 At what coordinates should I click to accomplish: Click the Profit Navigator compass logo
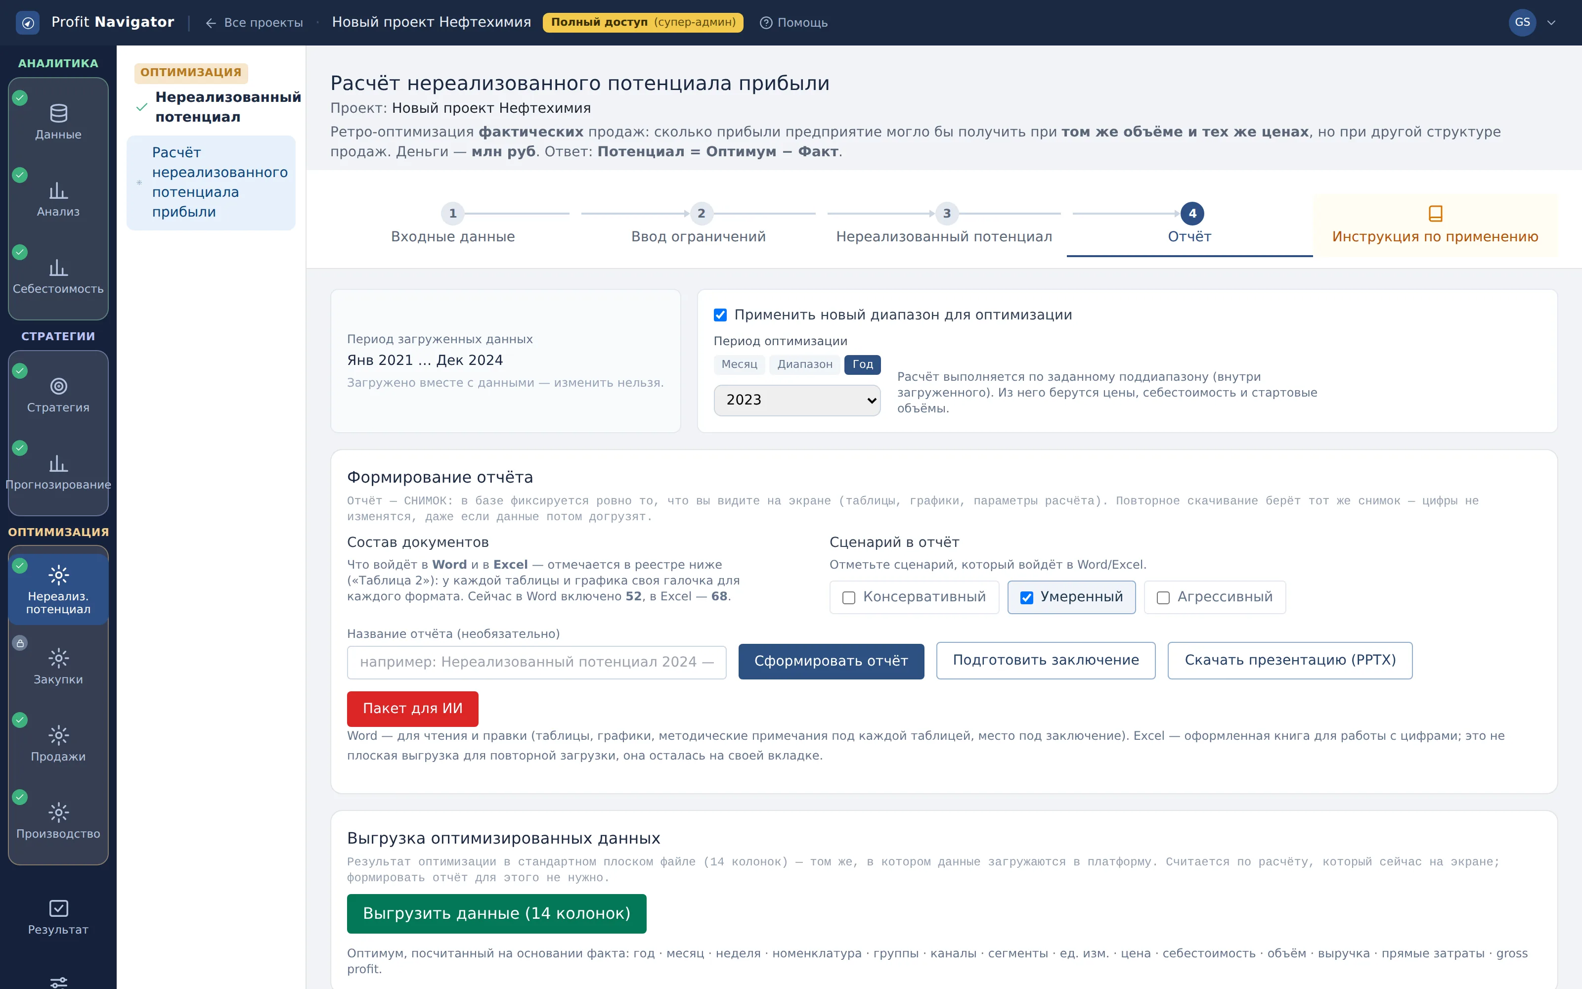28,23
